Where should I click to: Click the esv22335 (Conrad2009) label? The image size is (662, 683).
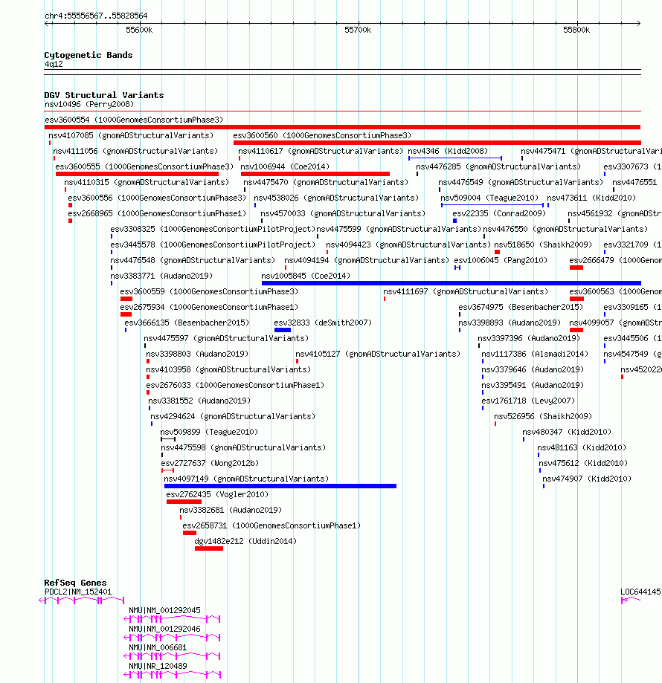click(x=499, y=213)
